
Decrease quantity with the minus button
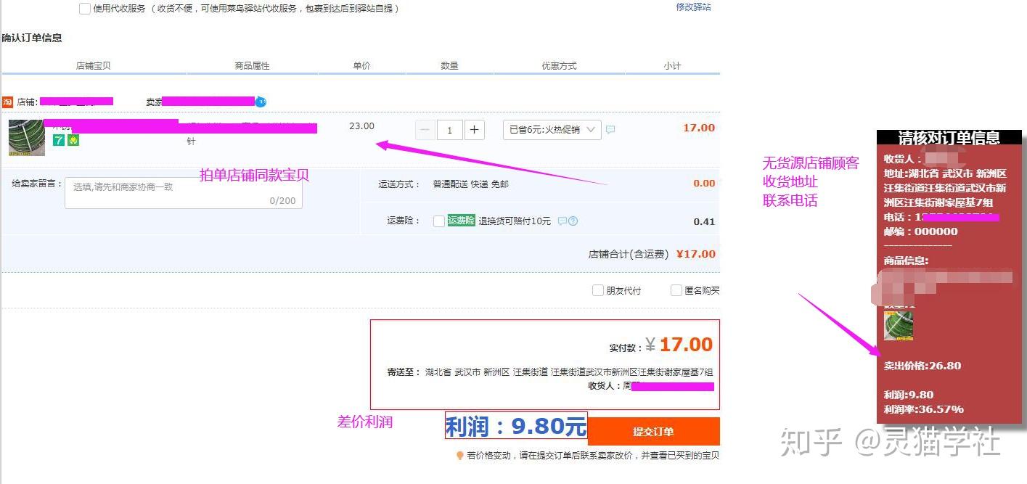pos(425,130)
